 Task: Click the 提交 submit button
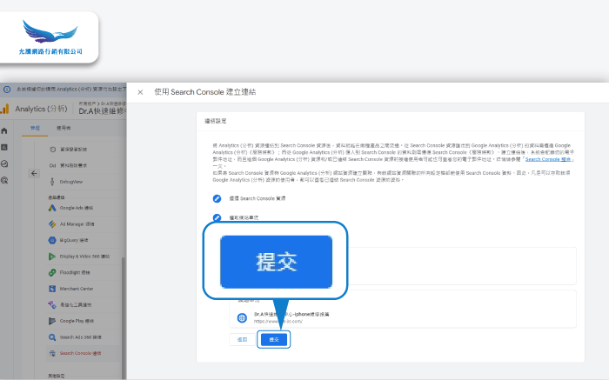(273, 339)
